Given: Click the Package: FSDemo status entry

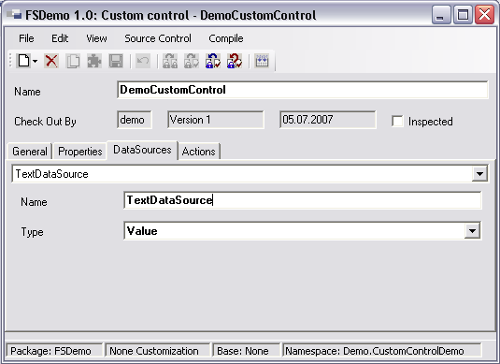Looking at the screenshot, I should pyautogui.click(x=54, y=350).
